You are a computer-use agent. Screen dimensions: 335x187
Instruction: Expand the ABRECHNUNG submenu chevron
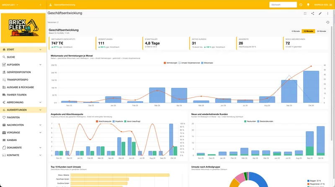pos(40,102)
